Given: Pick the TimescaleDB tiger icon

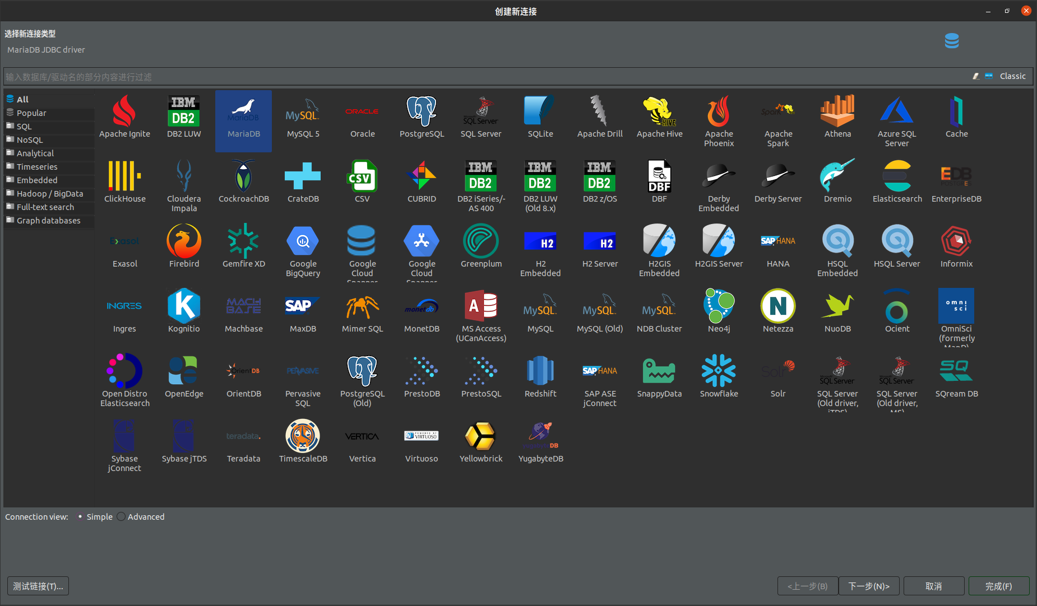Looking at the screenshot, I should (x=303, y=436).
